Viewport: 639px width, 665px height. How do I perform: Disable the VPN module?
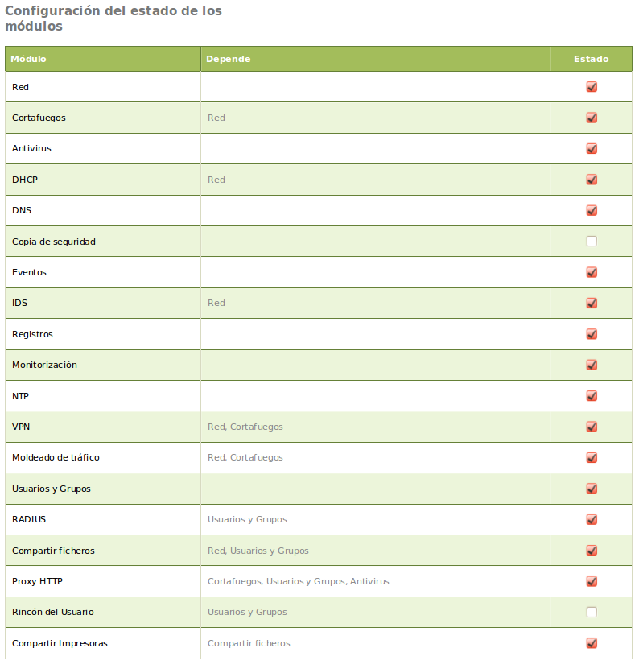pos(592,427)
